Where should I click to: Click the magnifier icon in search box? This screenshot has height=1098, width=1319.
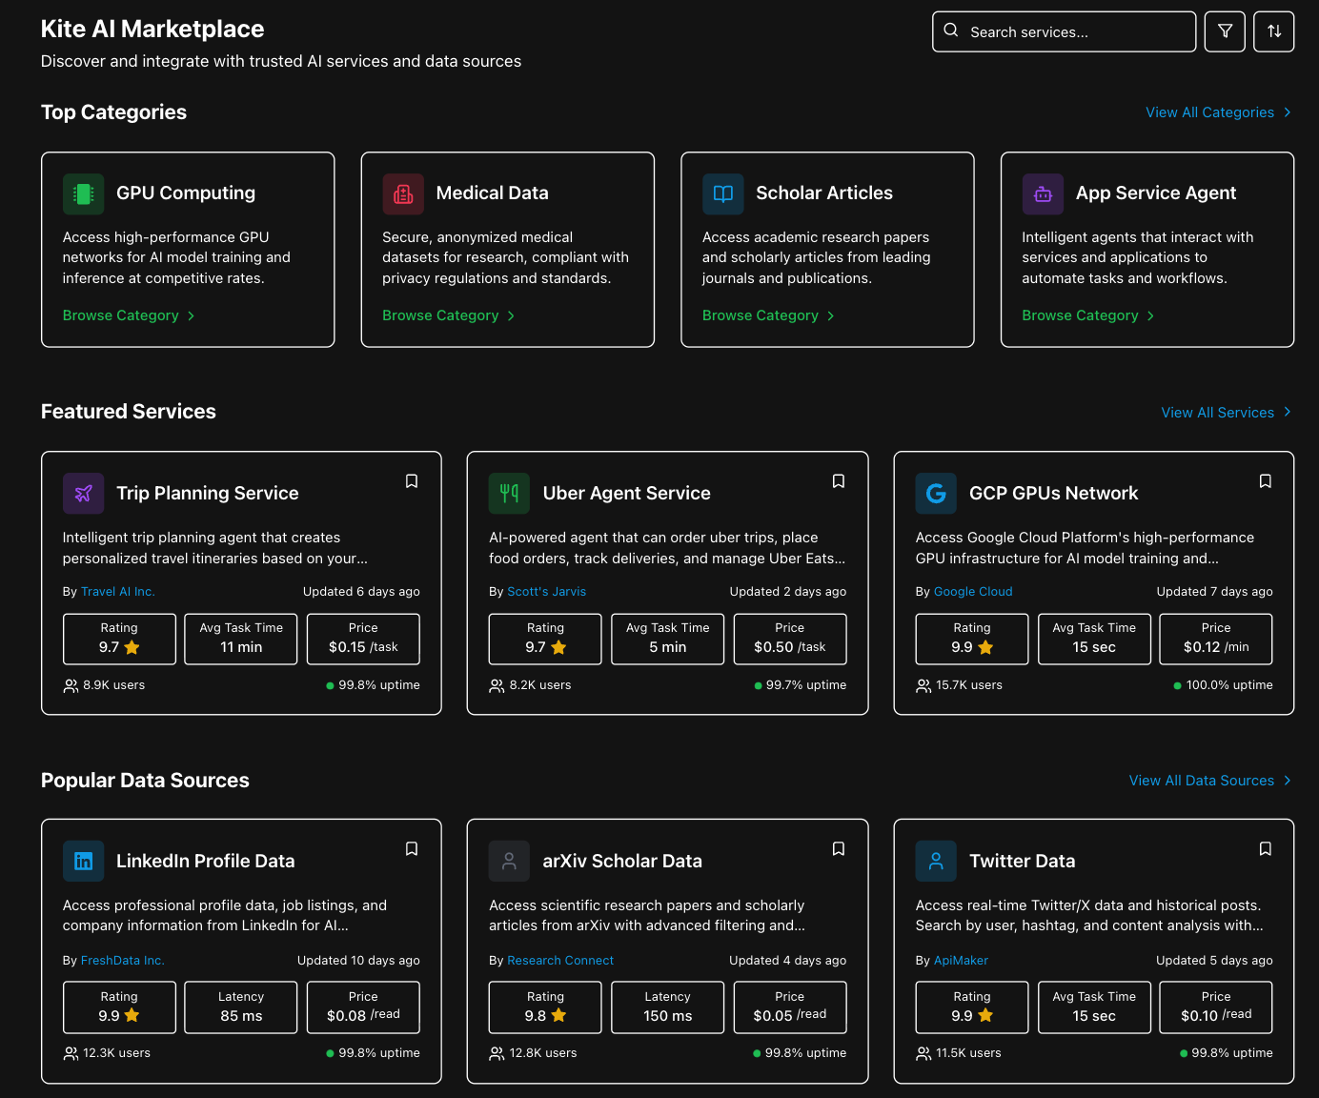click(x=951, y=30)
